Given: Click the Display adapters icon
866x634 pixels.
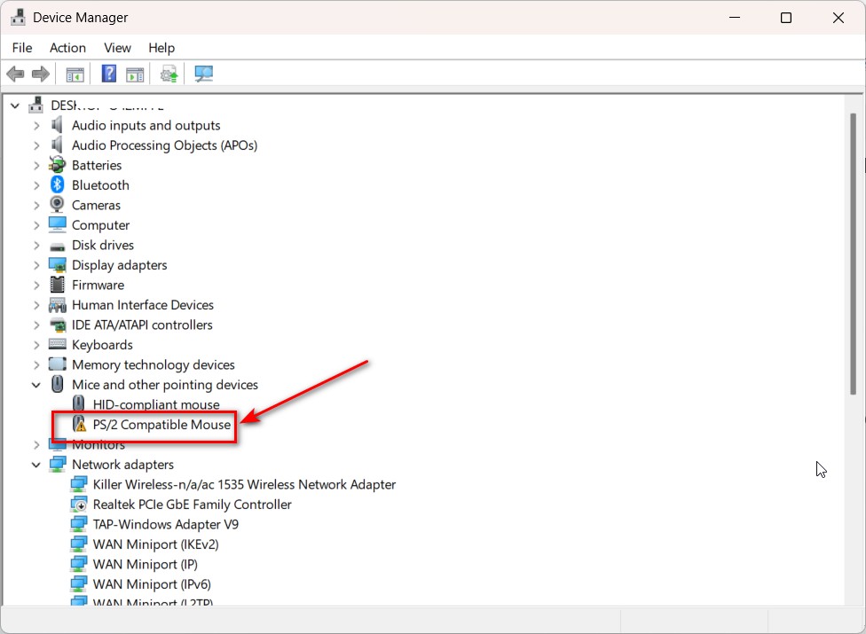Looking at the screenshot, I should 58,265.
